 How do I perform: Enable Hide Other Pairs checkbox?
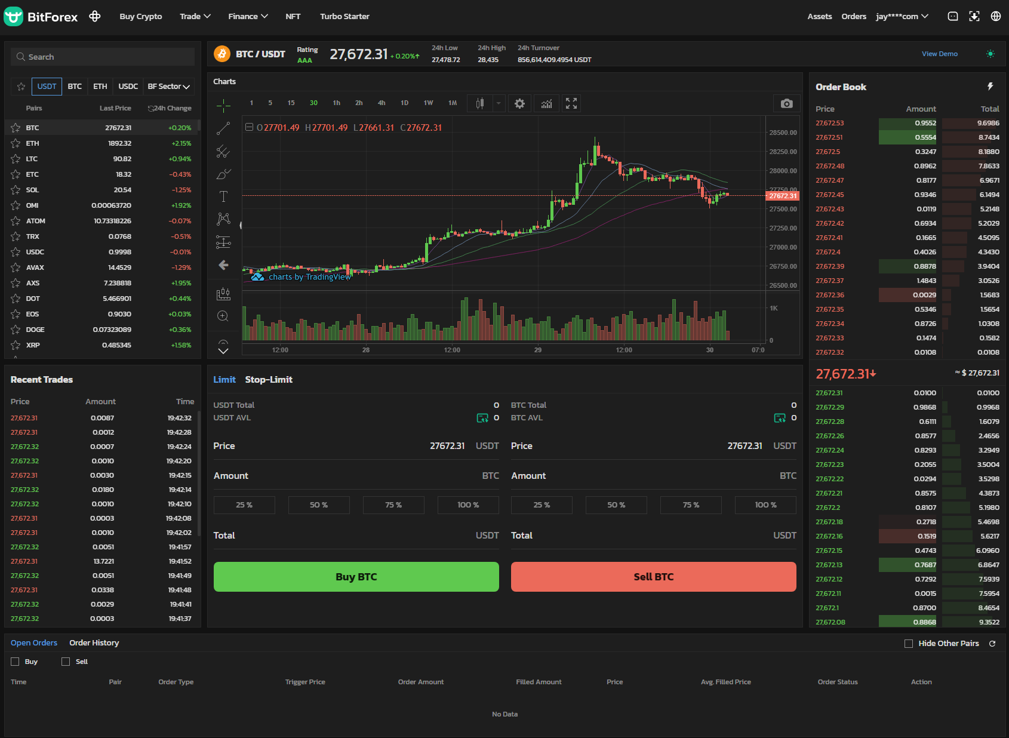[909, 644]
